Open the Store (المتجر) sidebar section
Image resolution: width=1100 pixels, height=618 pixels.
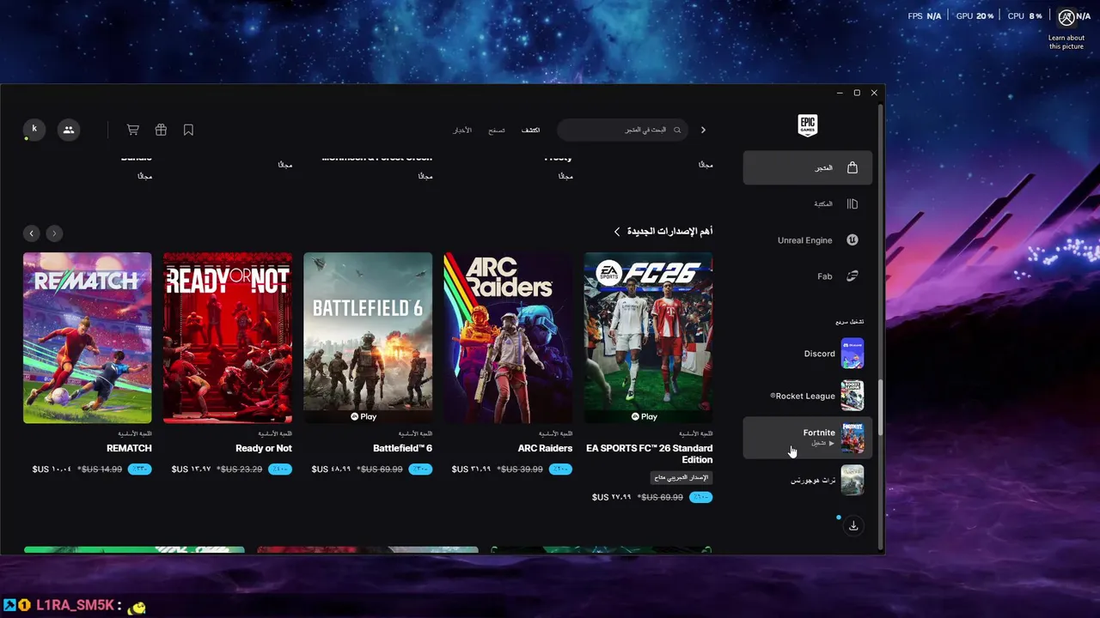[807, 167]
